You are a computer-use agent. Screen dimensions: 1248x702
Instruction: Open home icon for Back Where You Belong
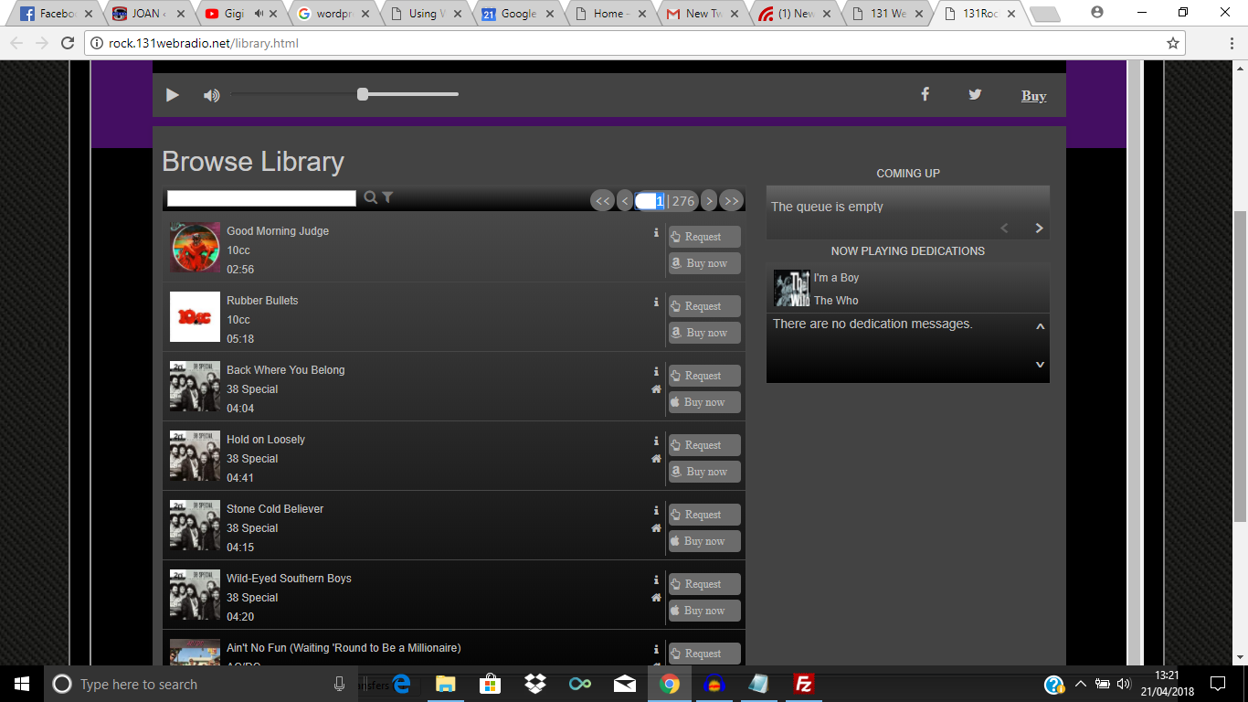pyautogui.click(x=656, y=389)
